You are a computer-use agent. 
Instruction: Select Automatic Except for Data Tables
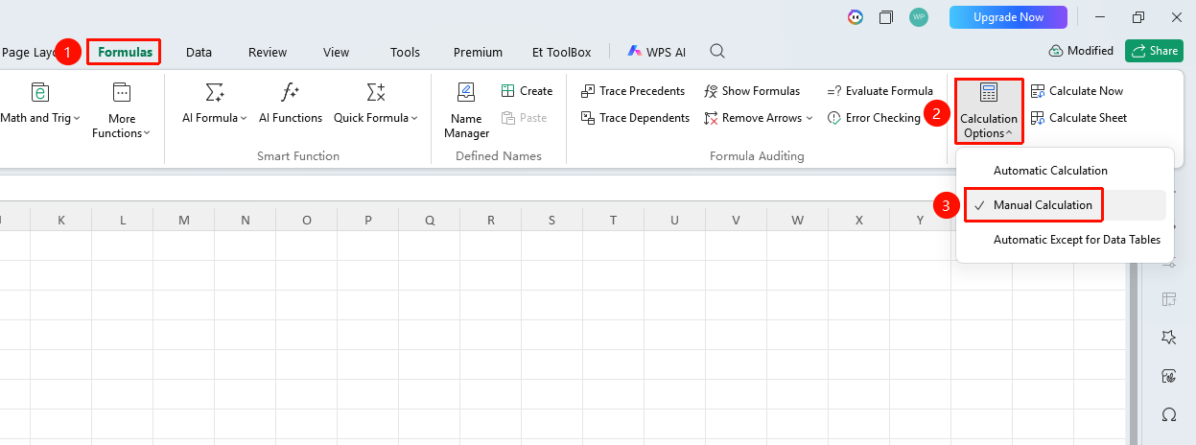click(1065, 240)
